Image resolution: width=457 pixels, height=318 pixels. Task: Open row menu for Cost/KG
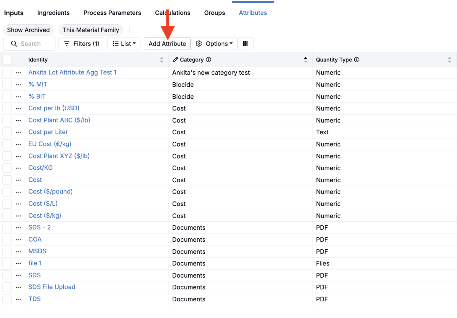click(18, 168)
